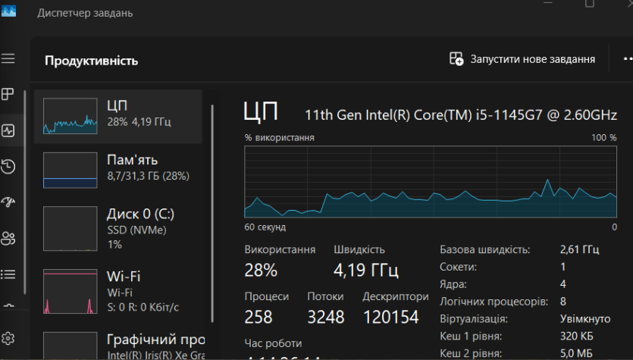Click the level 2 cache value '5,0 МБ'
The height and width of the screenshot is (360, 633).
(576, 353)
